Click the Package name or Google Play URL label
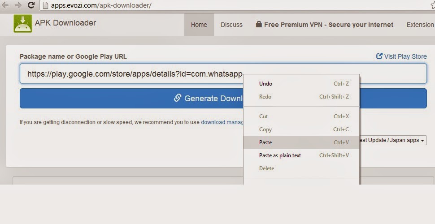The image size is (435, 224). (x=73, y=56)
